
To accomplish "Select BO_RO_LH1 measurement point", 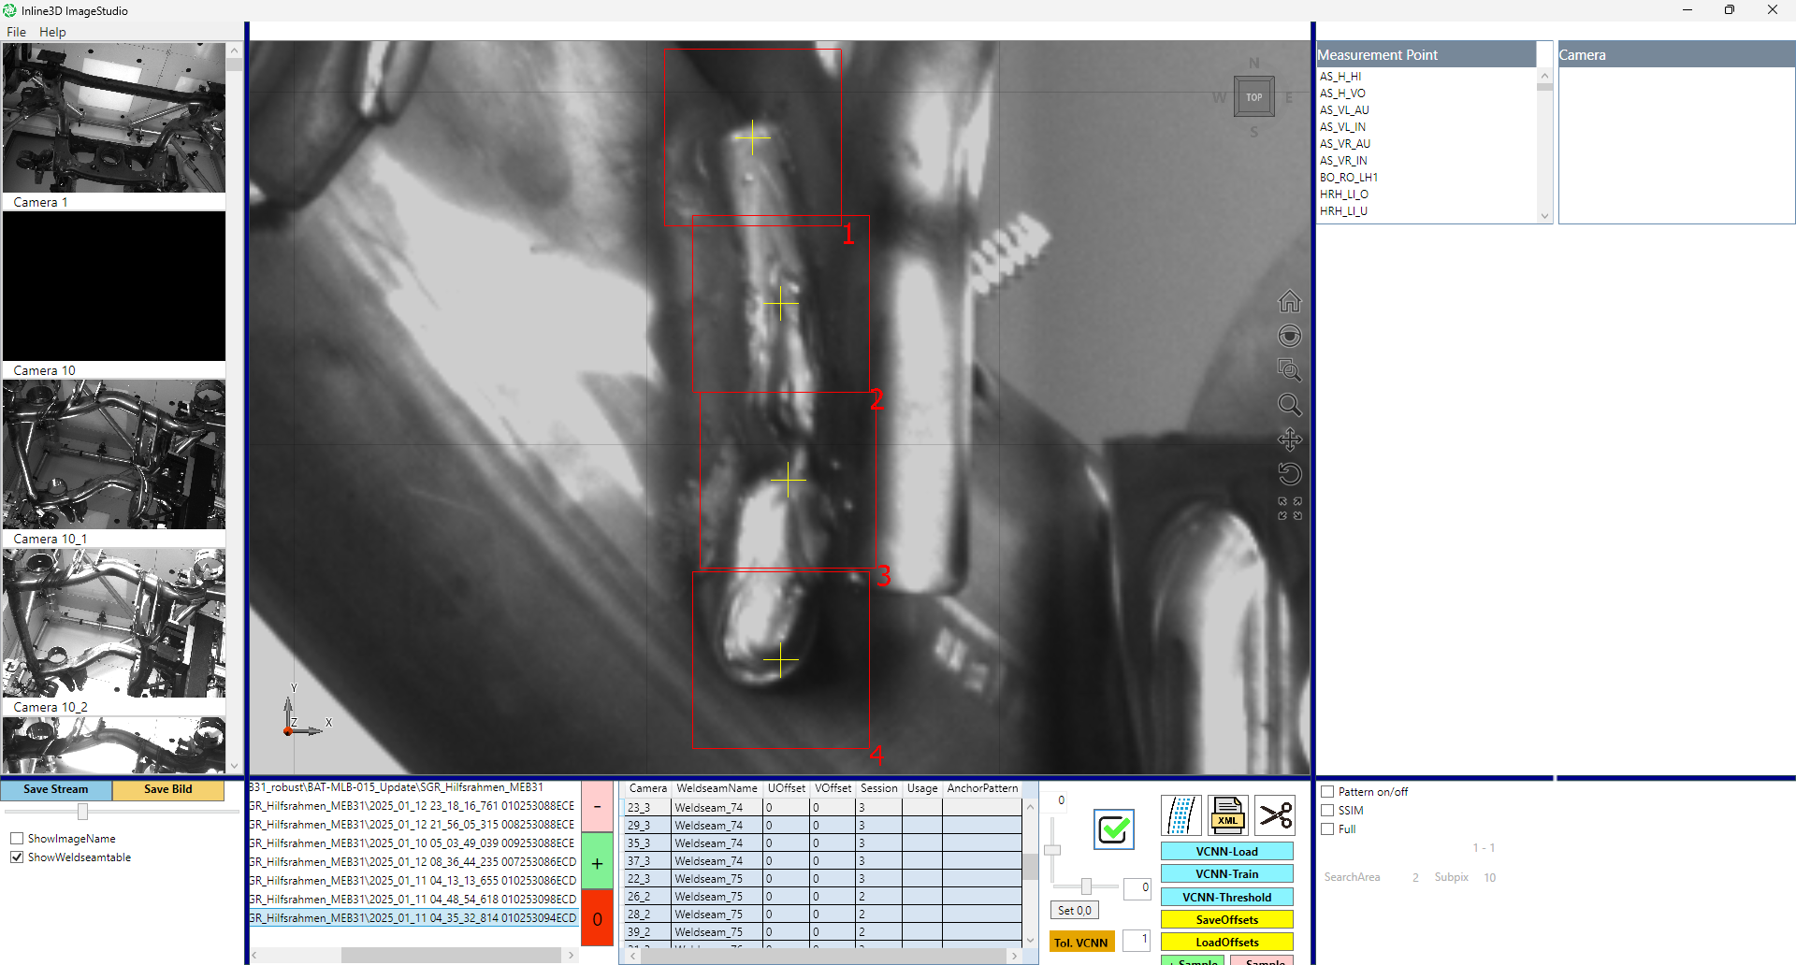I will pyautogui.click(x=1349, y=178).
